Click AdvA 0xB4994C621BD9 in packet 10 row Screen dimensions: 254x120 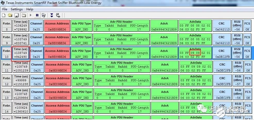164,53
